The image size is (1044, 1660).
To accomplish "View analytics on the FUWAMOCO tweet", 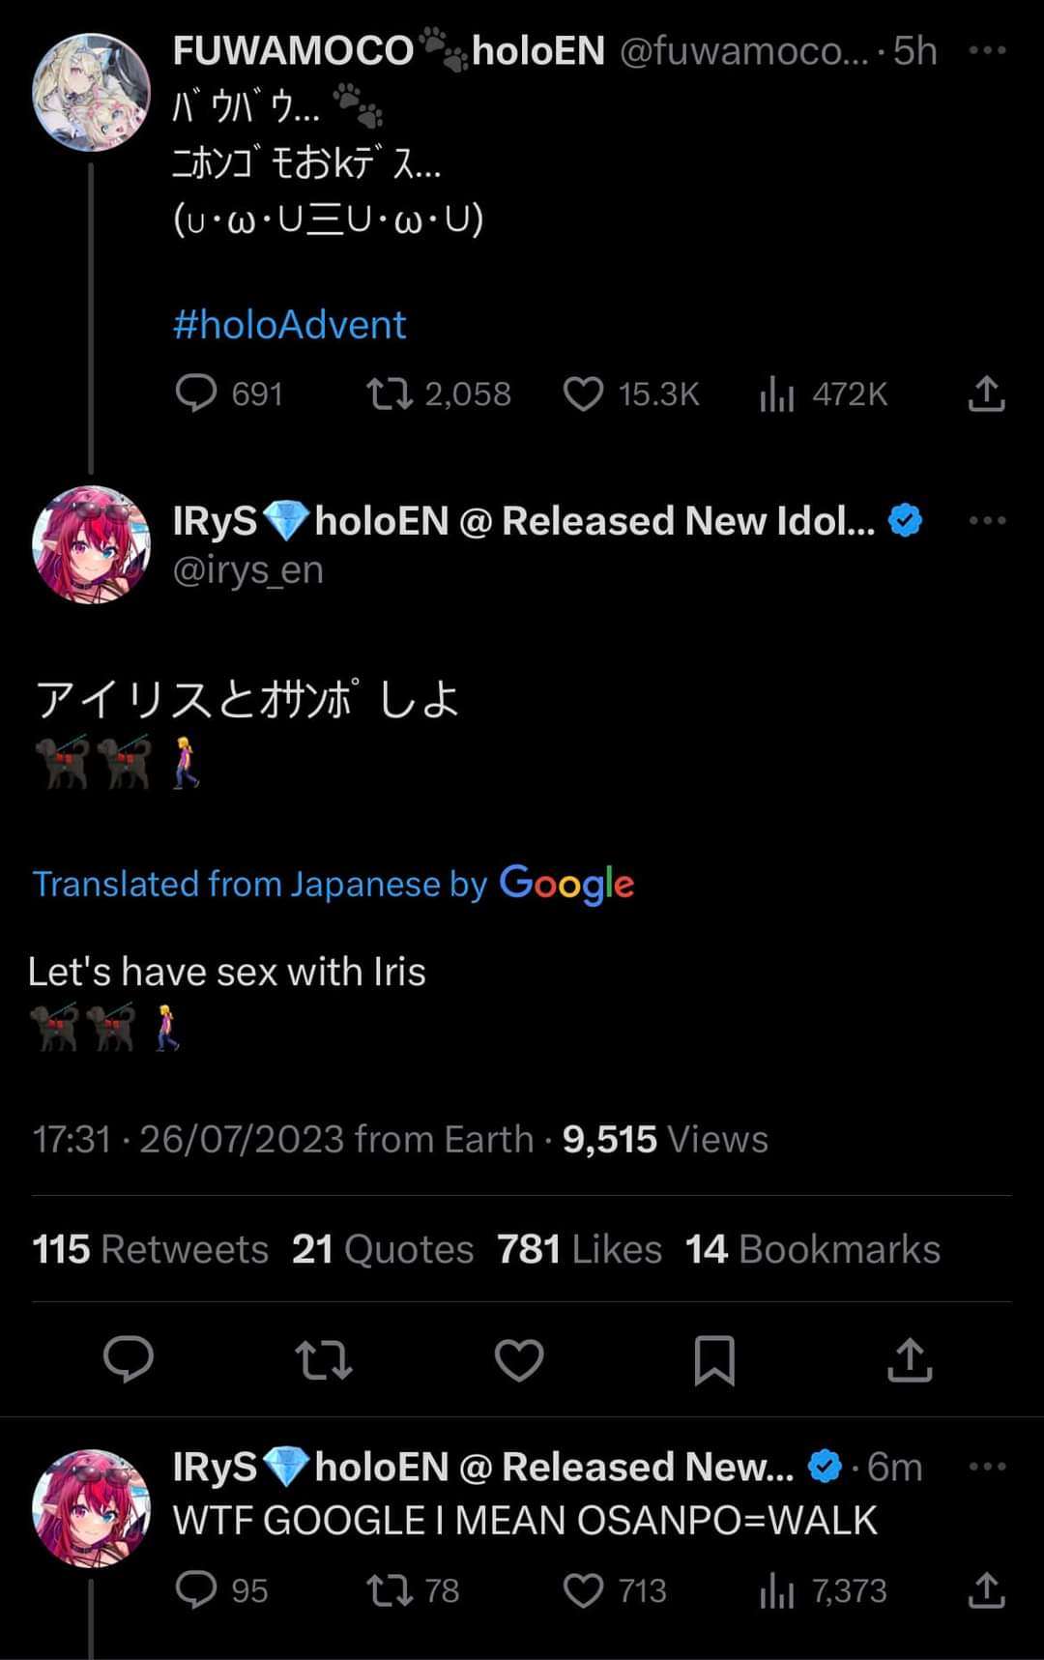I will coord(776,393).
